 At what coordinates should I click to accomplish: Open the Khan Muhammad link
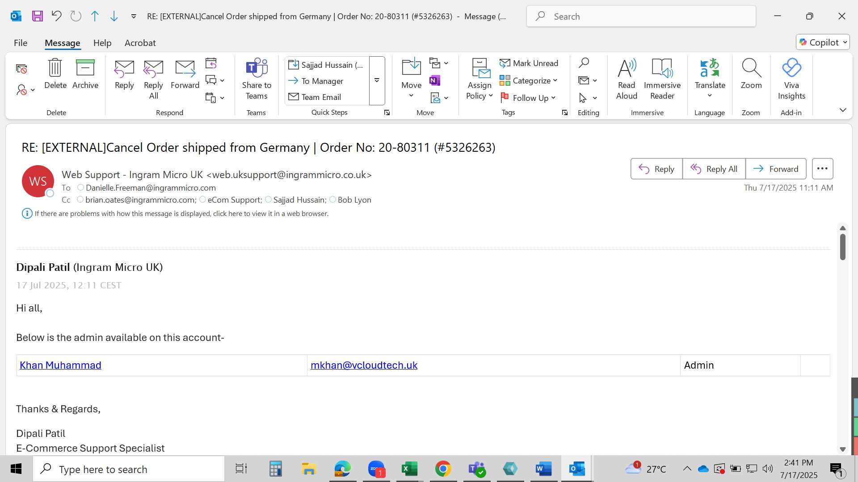click(60, 365)
